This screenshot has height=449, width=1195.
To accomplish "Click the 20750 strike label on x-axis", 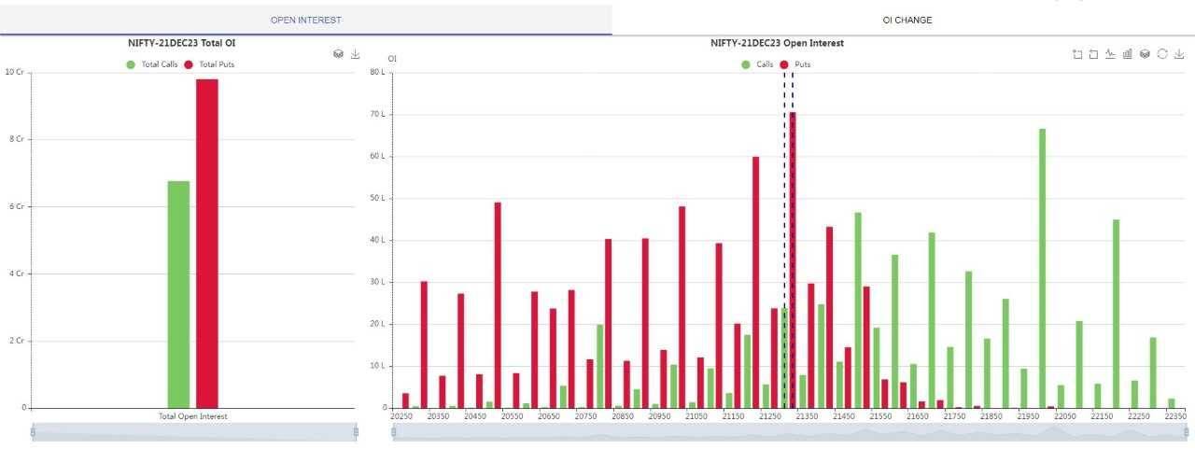I will click(x=586, y=416).
